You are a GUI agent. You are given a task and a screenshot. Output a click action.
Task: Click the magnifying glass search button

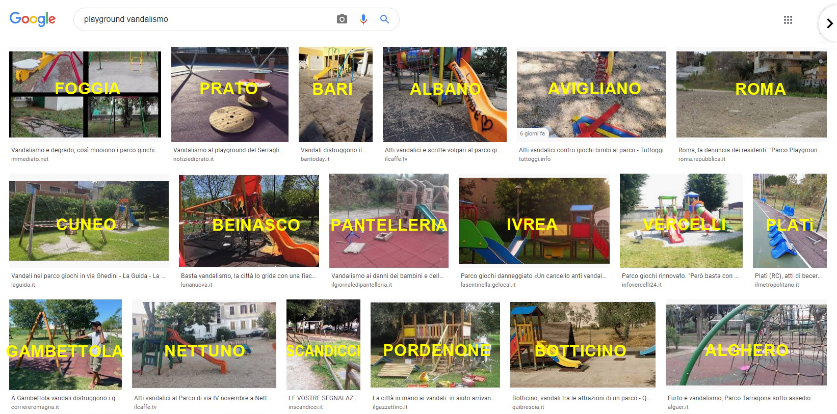pyautogui.click(x=385, y=19)
